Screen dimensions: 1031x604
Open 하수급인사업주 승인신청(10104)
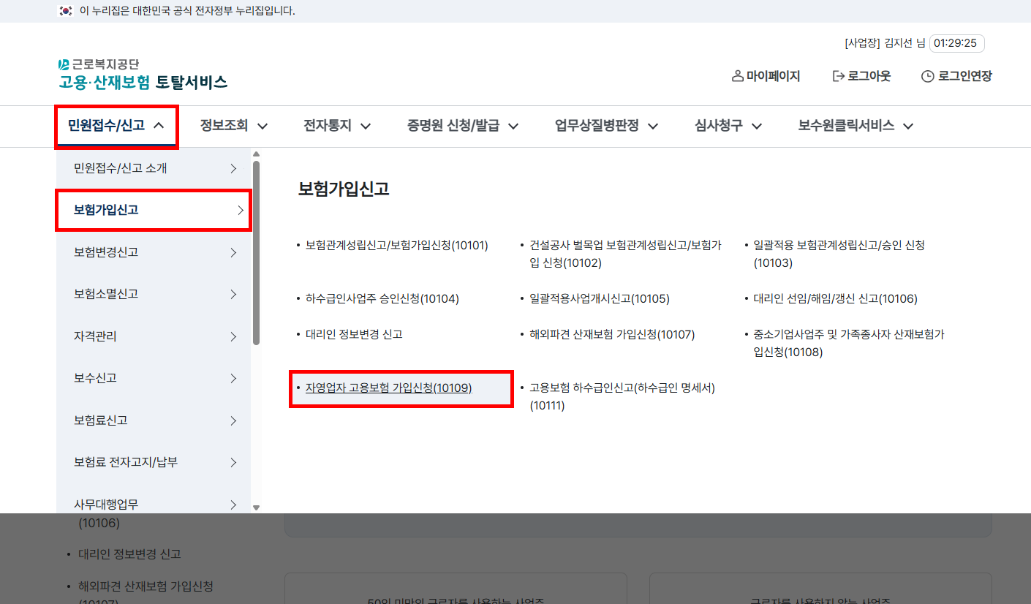(x=382, y=298)
